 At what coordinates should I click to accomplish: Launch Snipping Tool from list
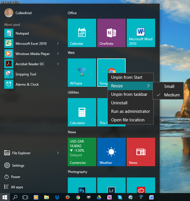(x=32, y=74)
